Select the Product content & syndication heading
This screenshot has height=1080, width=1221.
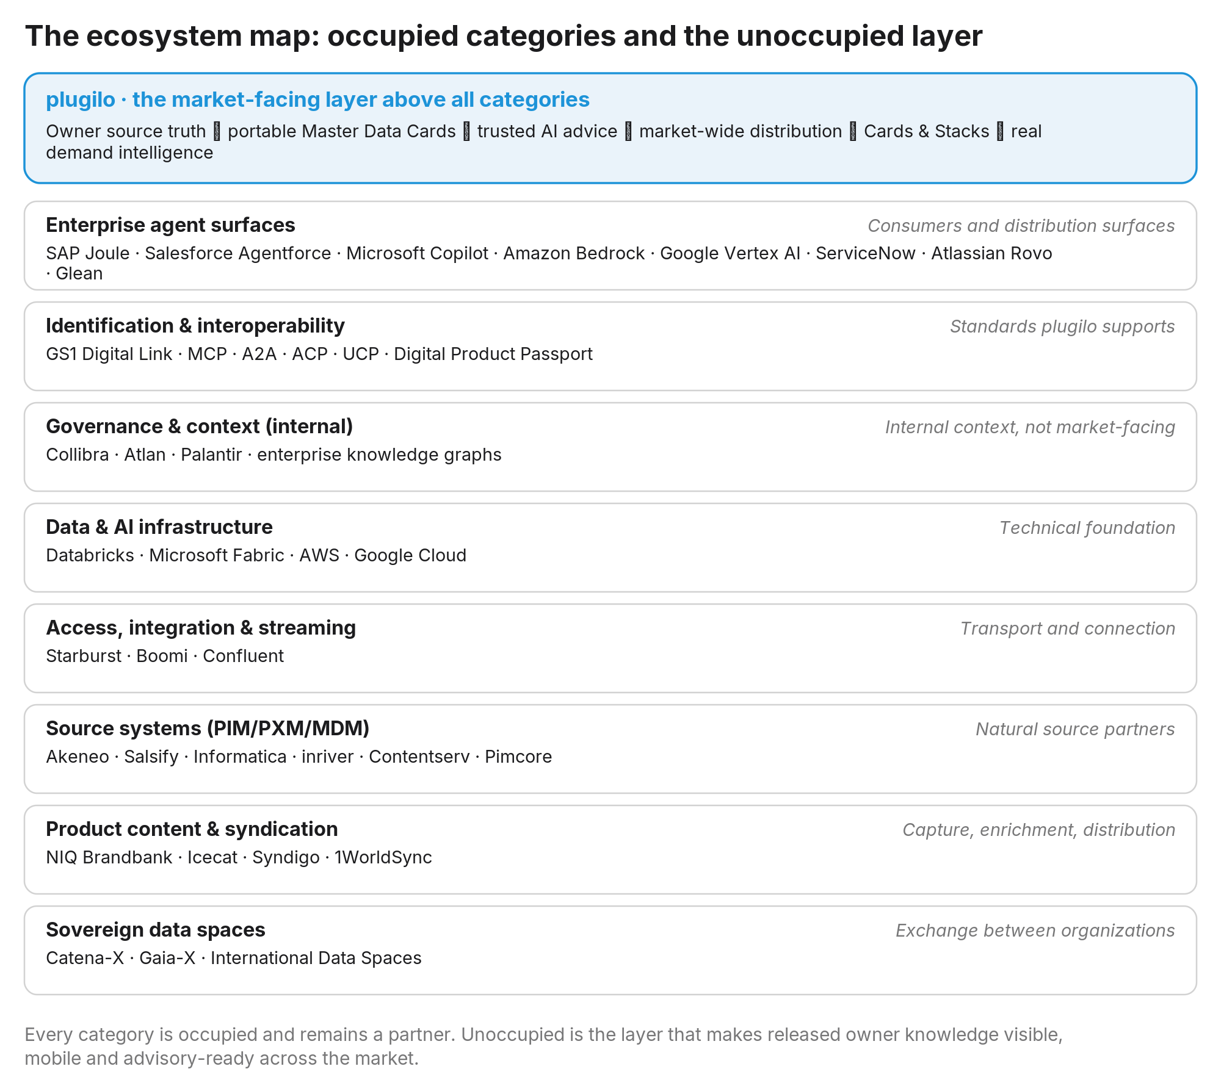click(x=192, y=829)
